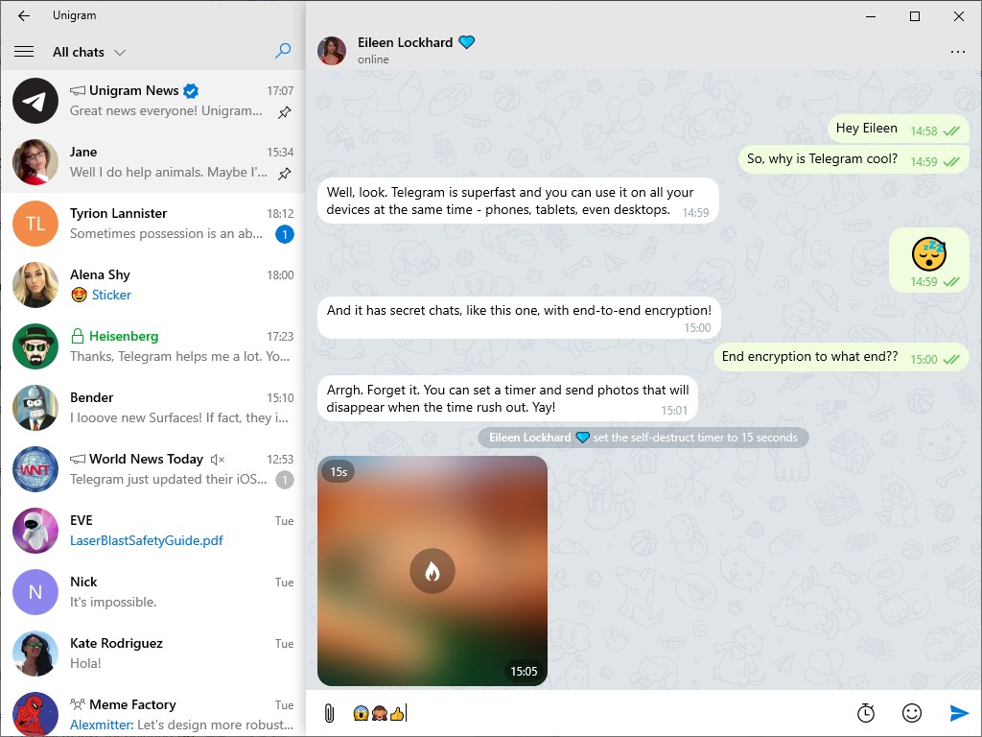The width and height of the screenshot is (982, 737).
Task: Click the megaphone channel icon for World News Today
Action: point(77,460)
